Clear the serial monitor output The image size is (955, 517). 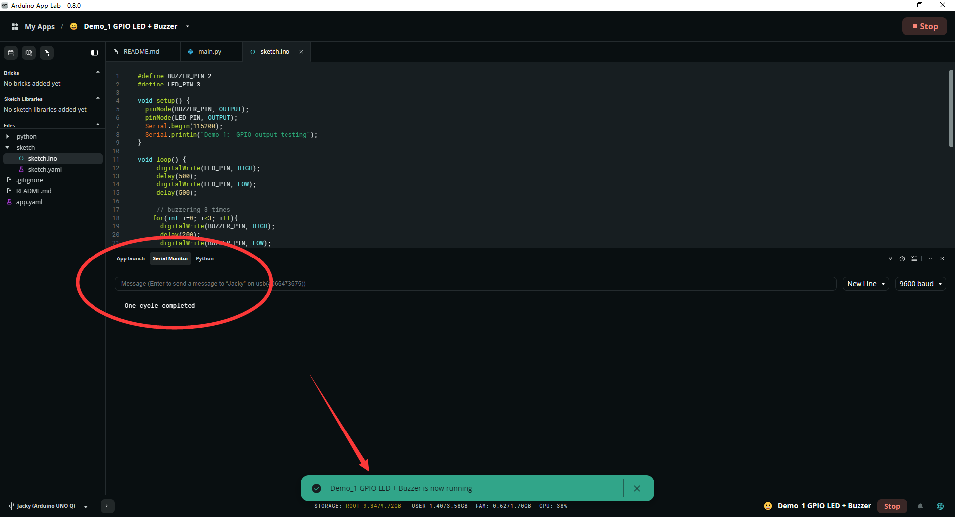click(914, 258)
